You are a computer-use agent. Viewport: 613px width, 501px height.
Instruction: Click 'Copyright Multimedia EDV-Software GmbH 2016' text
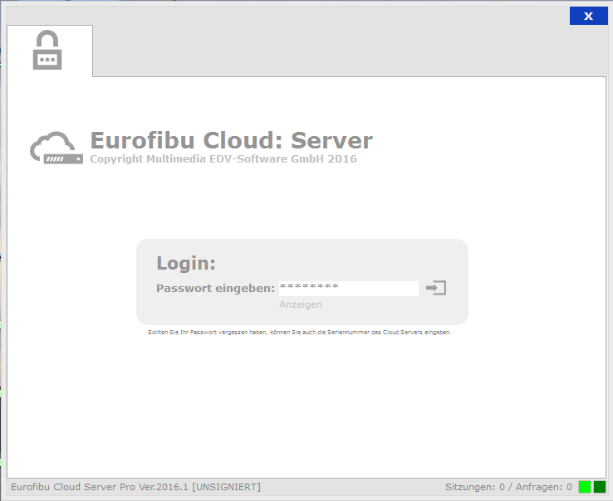223,159
